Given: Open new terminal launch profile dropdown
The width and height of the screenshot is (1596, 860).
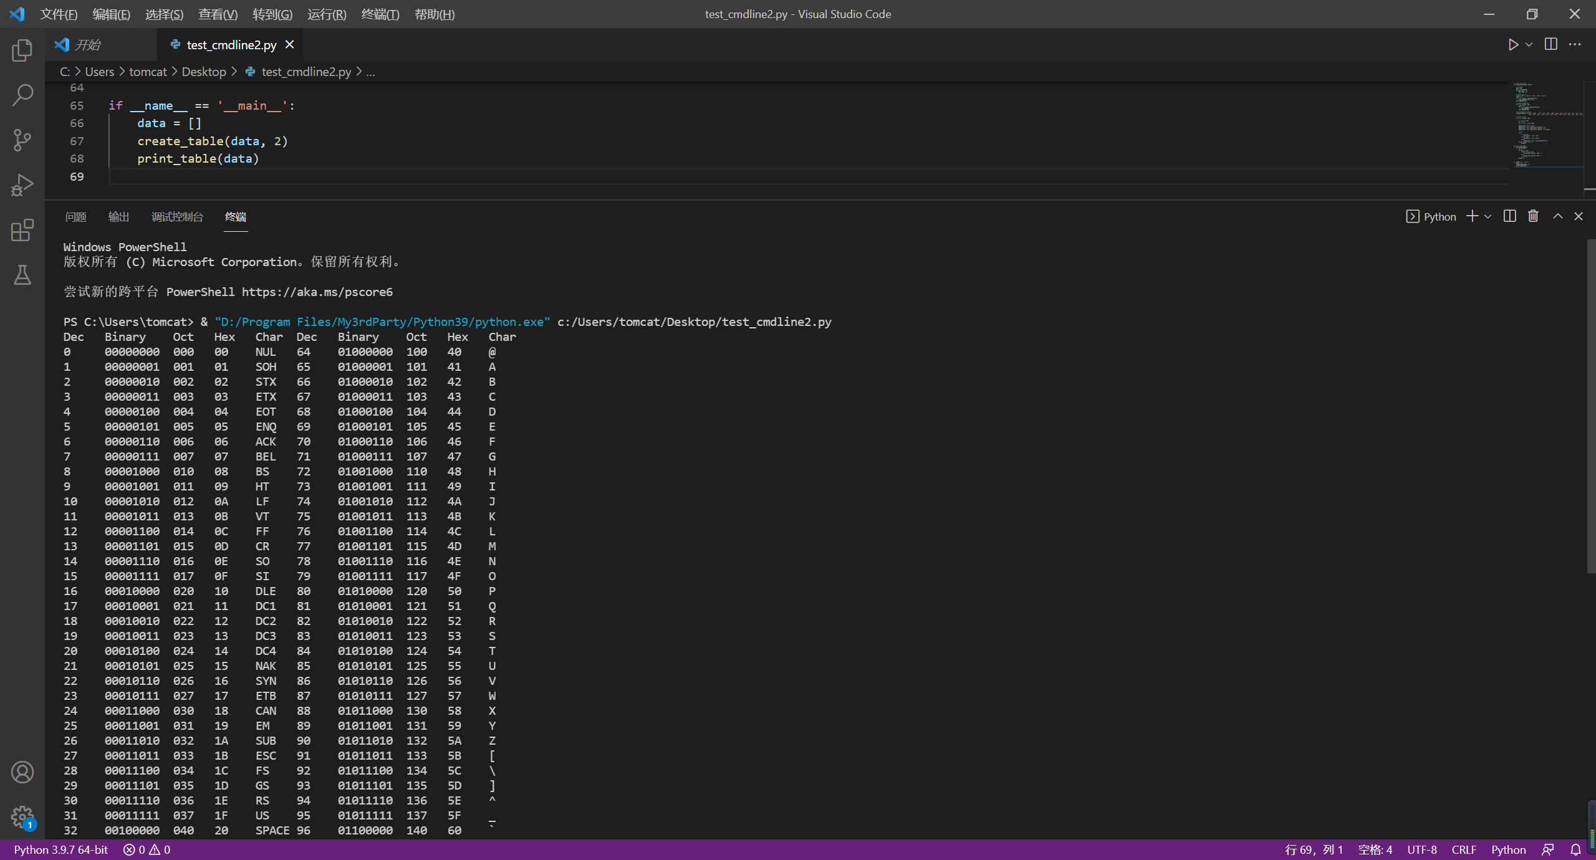Looking at the screenshot, I should coord(1488,216).
